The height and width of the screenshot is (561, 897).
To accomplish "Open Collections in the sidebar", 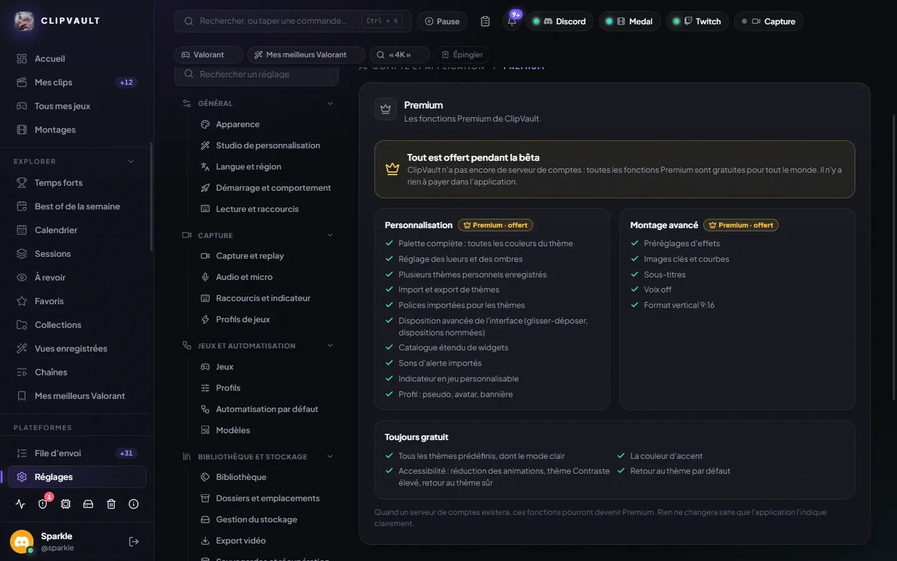I will 77,325.
